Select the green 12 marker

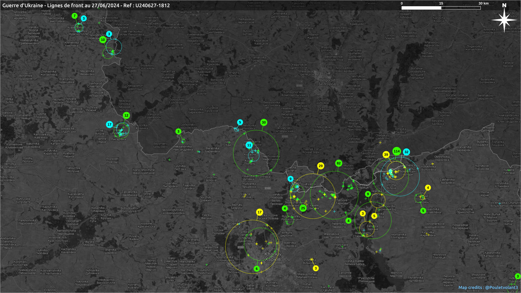pos(126,116)
